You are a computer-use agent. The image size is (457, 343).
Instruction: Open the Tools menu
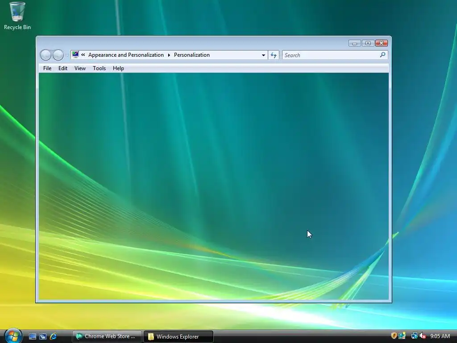(99, 68)
